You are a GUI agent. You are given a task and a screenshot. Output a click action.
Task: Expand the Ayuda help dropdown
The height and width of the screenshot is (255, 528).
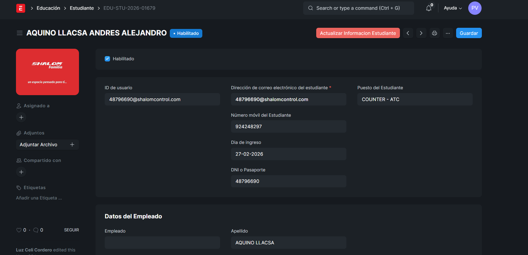453,8
